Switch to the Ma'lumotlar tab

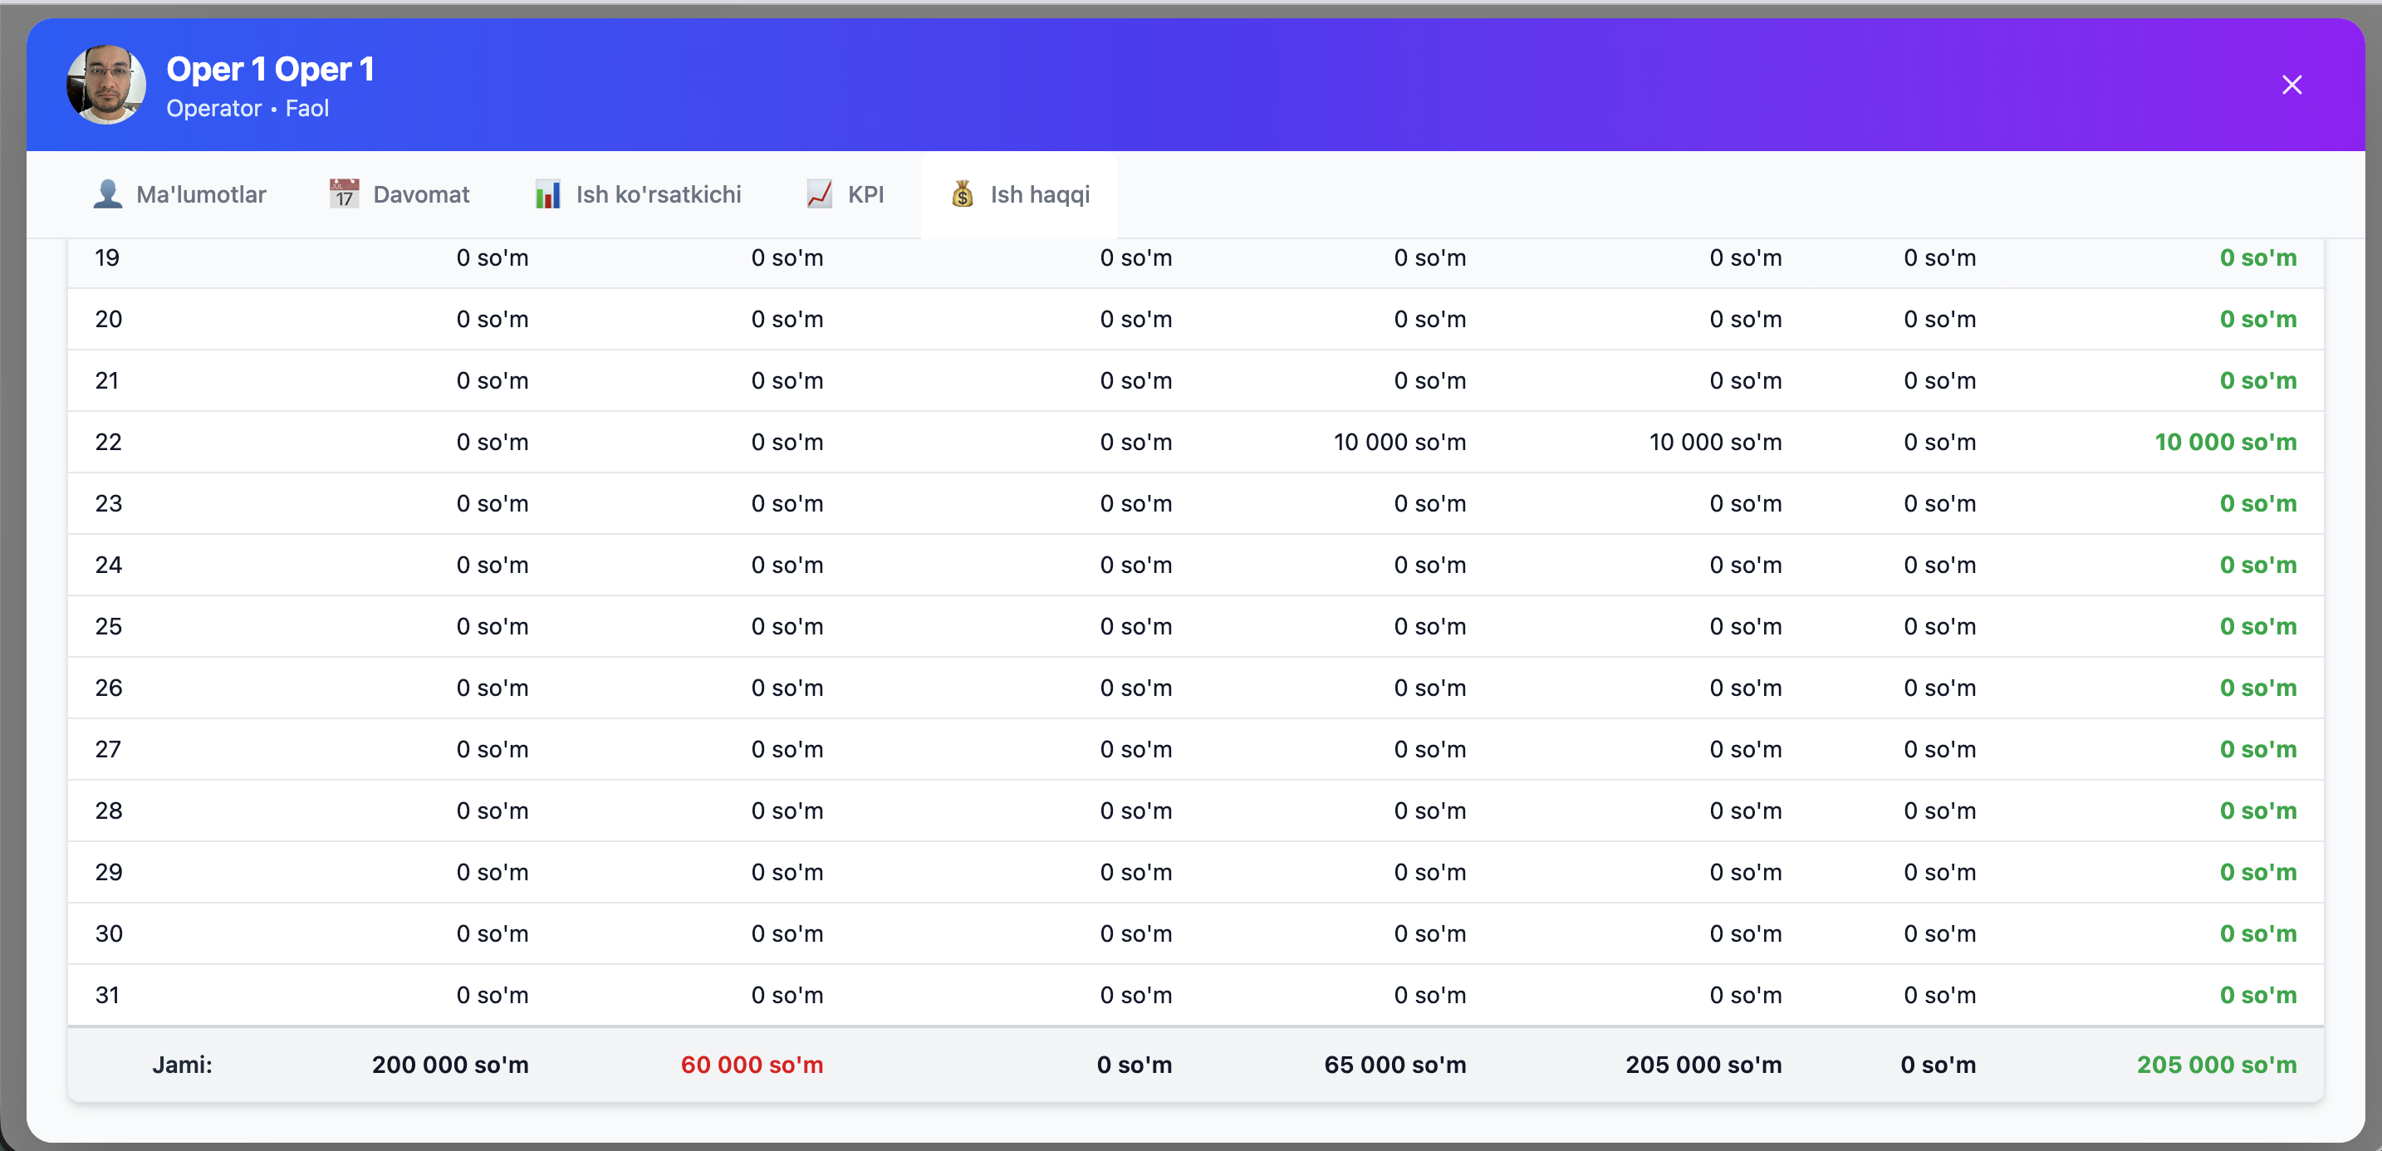tap(201, 194)
